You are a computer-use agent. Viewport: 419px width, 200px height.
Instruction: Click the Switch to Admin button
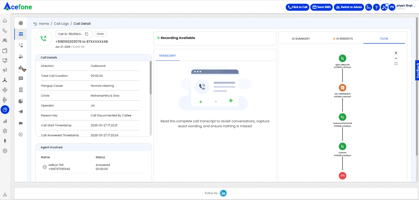pos(349,7)
